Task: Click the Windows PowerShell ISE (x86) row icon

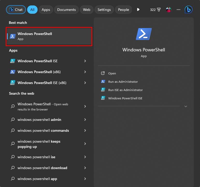Action: point(13,83)
